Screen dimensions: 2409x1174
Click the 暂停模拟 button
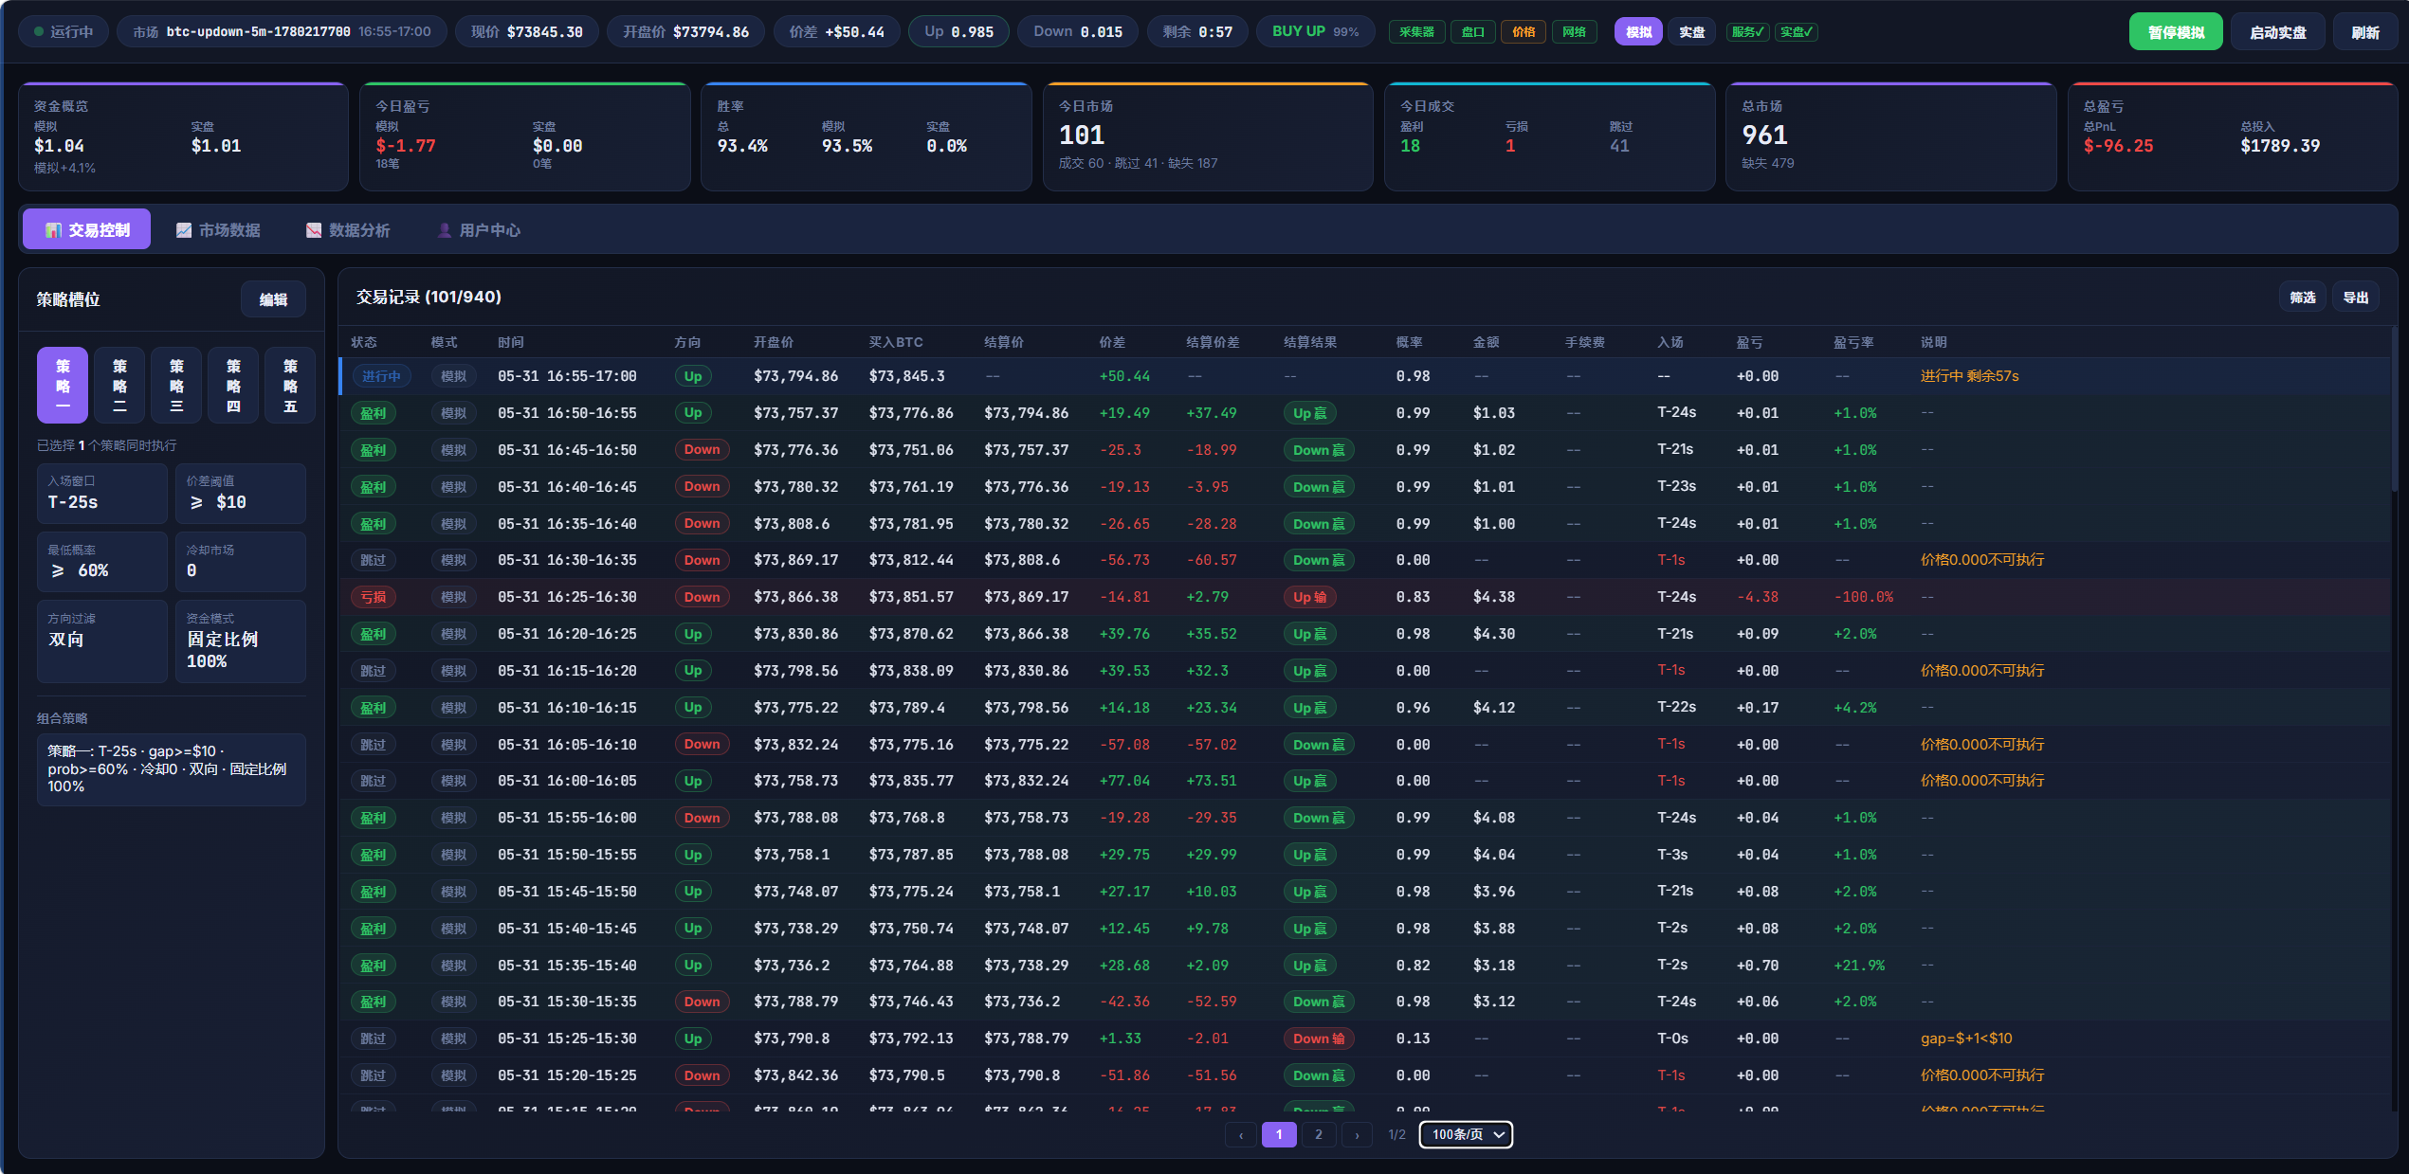[2176, 32]
